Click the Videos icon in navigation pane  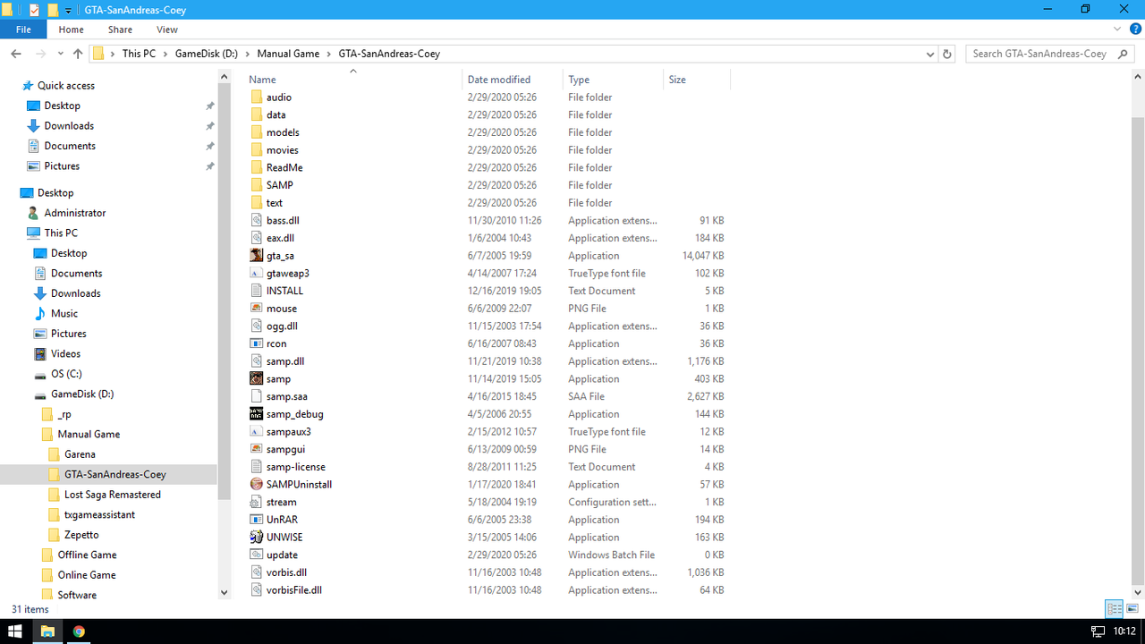[40, 354]
